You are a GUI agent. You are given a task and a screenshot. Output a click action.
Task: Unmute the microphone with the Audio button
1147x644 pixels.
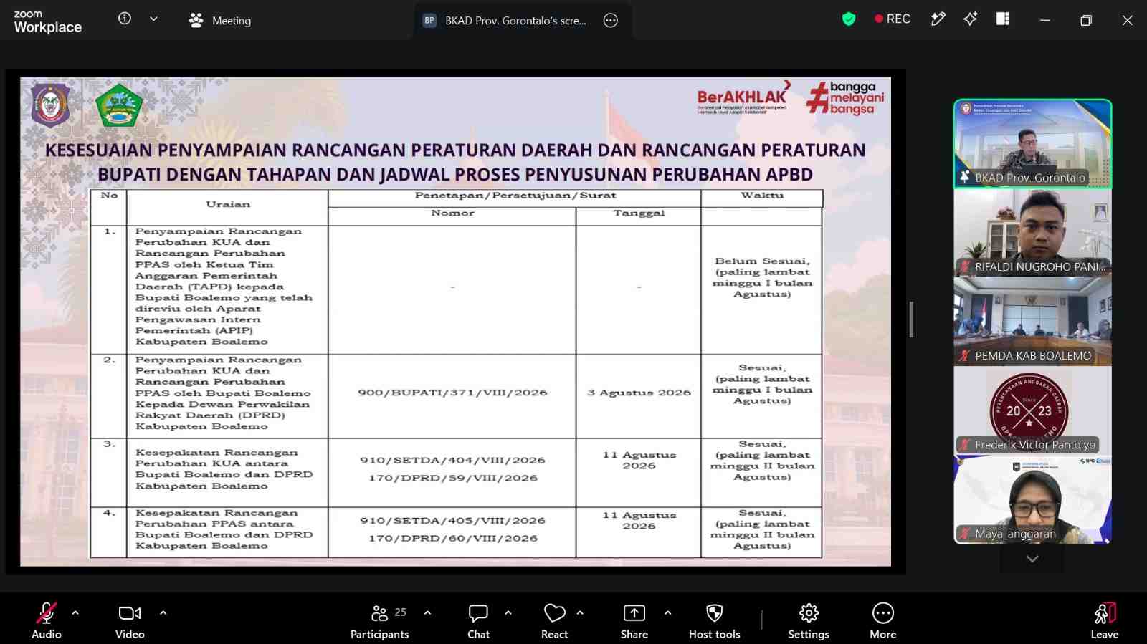47,620
